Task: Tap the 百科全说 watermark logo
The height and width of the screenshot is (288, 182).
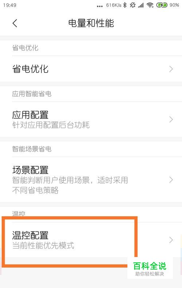Action: (x=150, y=269)
